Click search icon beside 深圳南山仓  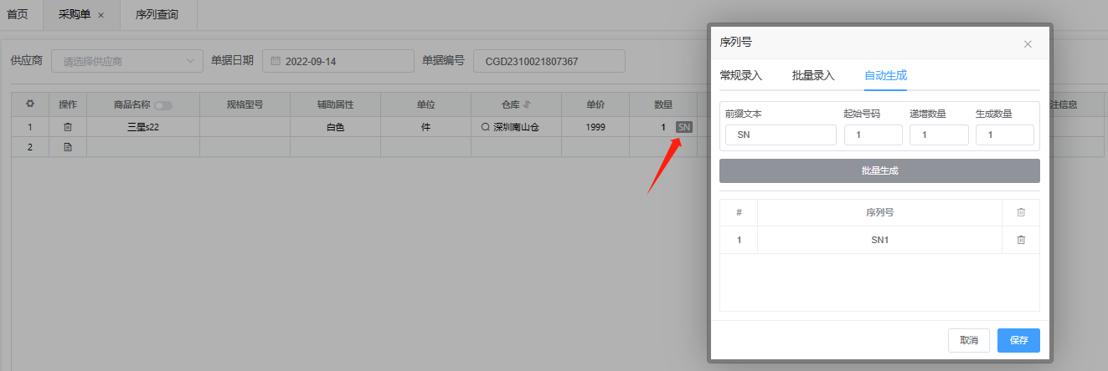point(485,128)
